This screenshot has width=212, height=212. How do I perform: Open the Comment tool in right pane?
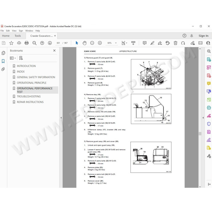coord(209,83)
